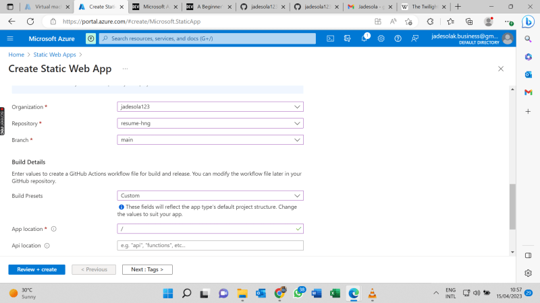Click Next : Tags button
540x303 pixels.
point(147,270)
